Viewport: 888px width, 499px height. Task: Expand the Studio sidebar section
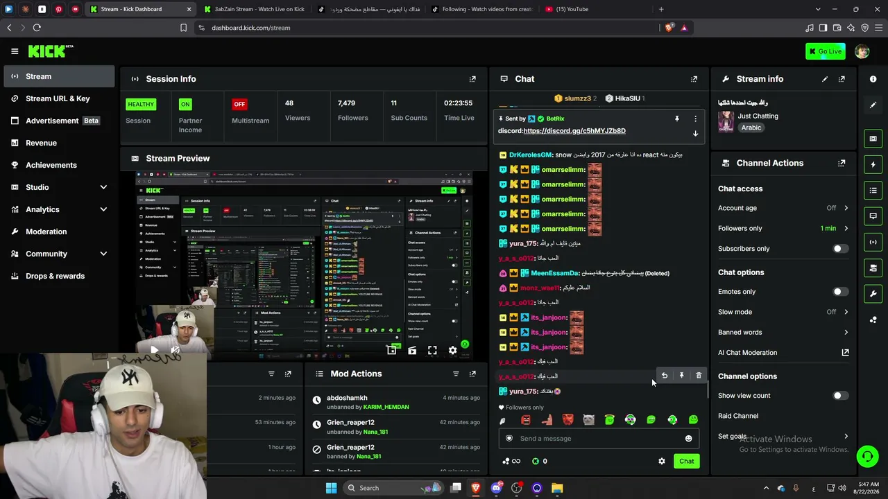pos(103,187)
